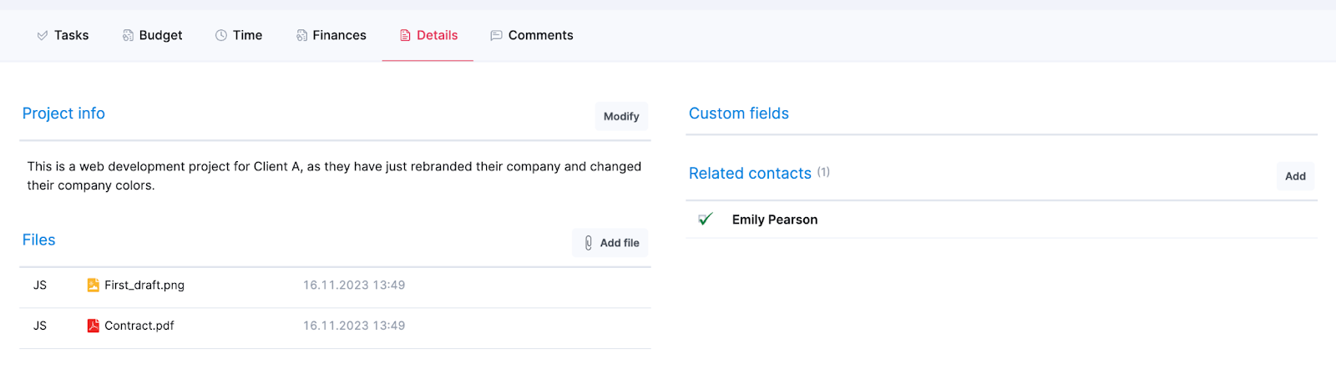Click the Finances tab icon
1336x369 pixels.
[301, 35]
